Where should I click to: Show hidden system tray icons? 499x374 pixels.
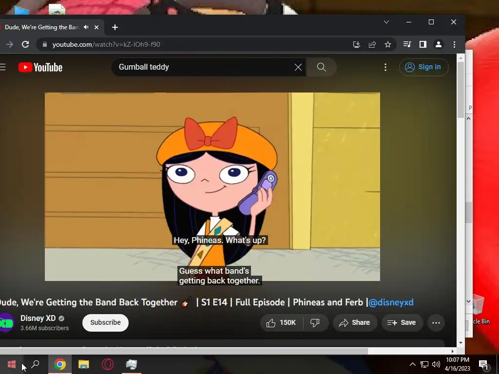[412, 364]
